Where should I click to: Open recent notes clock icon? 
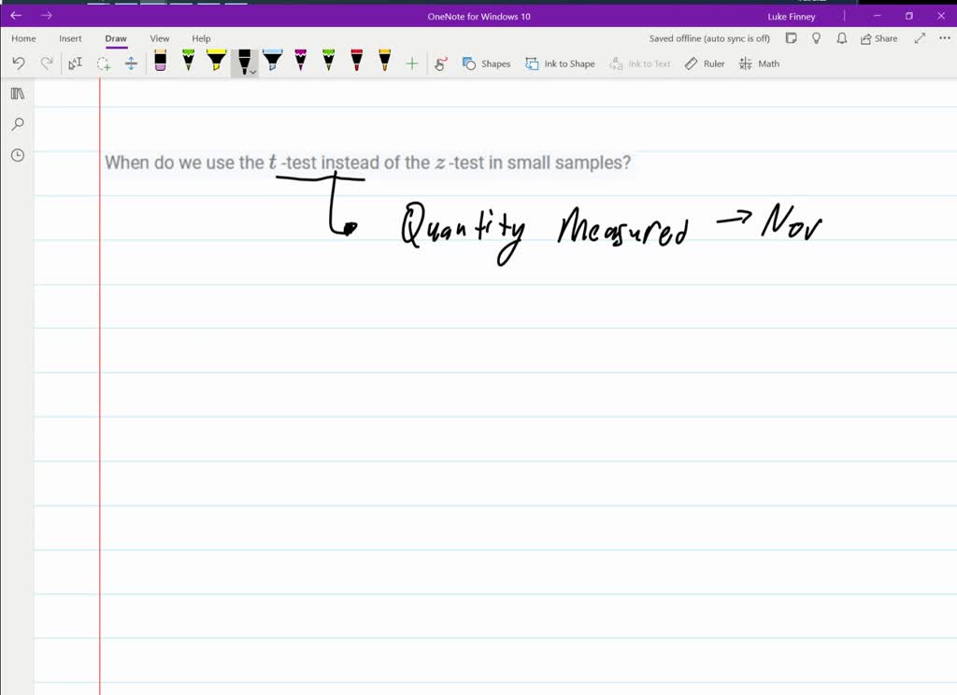[17, 155]
